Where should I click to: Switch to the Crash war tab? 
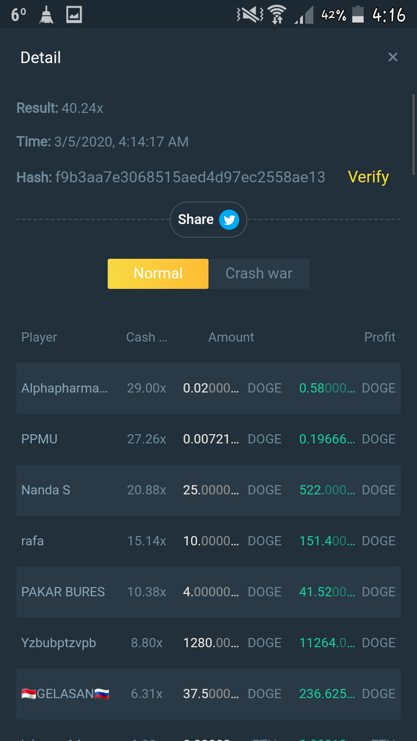click(259, 274)
